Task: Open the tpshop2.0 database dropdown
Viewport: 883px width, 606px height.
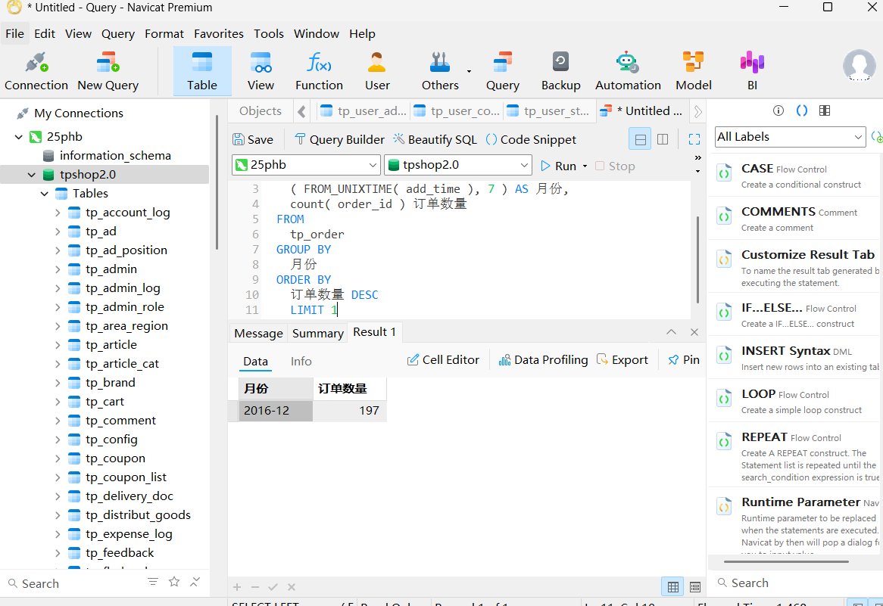Action: 458,165
